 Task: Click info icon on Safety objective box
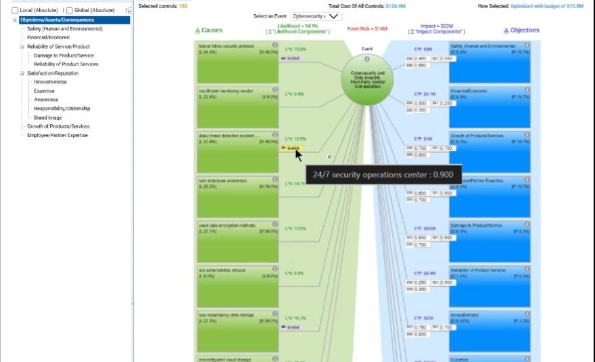527,45
